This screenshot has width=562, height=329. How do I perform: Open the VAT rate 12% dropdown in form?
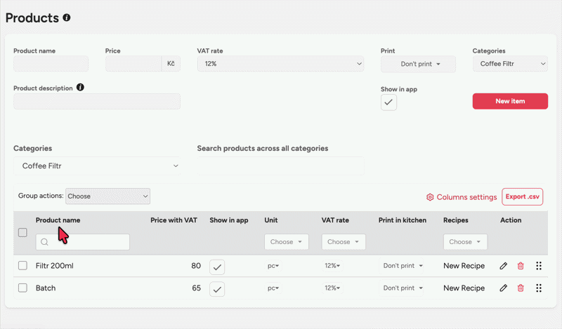280,64
